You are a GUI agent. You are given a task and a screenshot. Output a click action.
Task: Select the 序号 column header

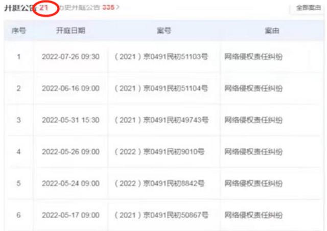coord(18,31)
